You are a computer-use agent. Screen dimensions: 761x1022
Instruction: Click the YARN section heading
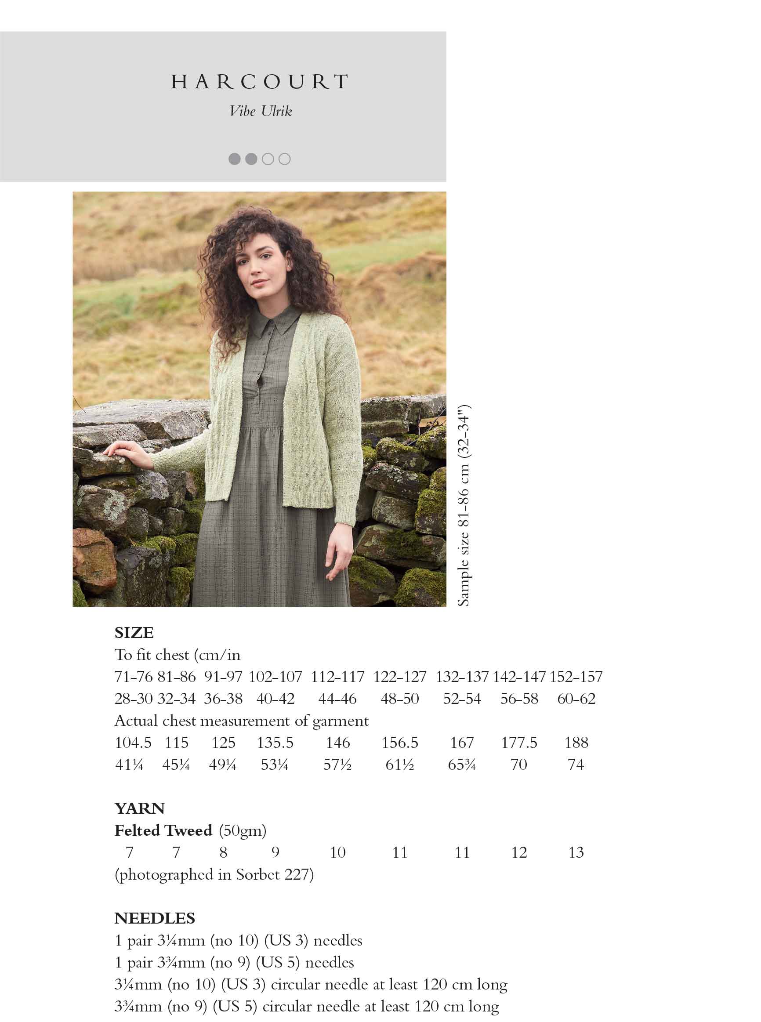[x=140, y=808]
